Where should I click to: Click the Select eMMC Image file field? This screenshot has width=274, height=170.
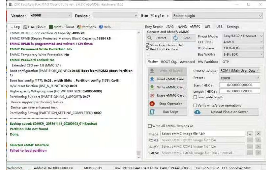(x=203, y=134)
